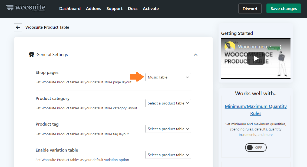307x167 pixels.
Task: Click the woosuite logo
Action: pos(26,8)
